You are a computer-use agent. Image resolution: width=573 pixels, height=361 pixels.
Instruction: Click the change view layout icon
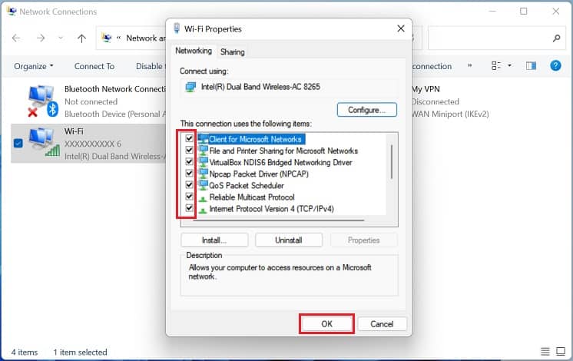pos(496,66)
